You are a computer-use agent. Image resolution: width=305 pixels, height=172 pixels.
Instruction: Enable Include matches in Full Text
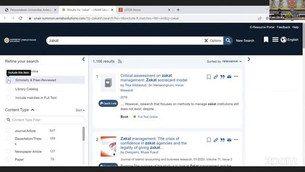point(9,97)
